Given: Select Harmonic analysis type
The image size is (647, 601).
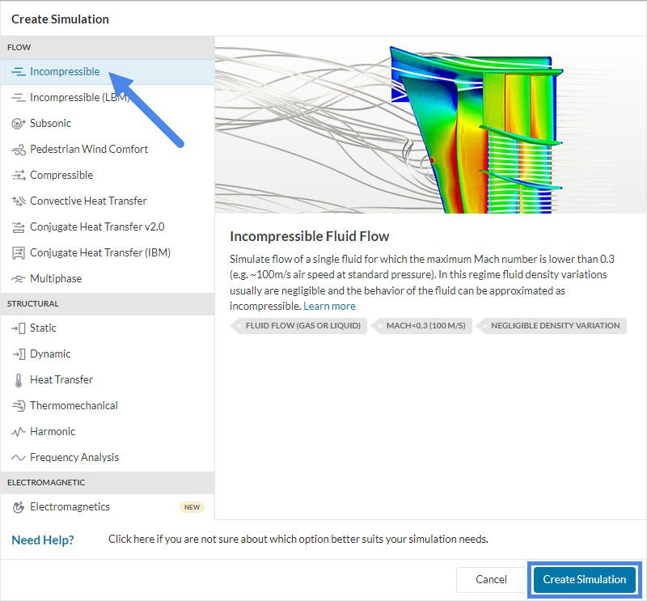Looking at the screenshot, I should coord(53,432).
